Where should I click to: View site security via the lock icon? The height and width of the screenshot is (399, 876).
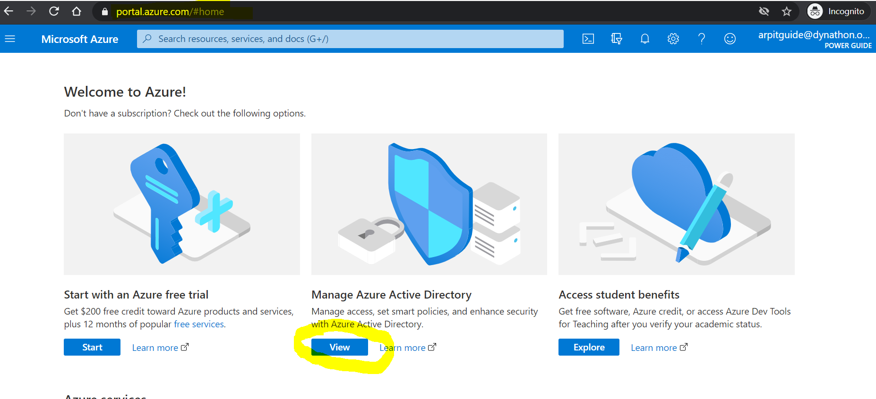click(x=105, y=12)
